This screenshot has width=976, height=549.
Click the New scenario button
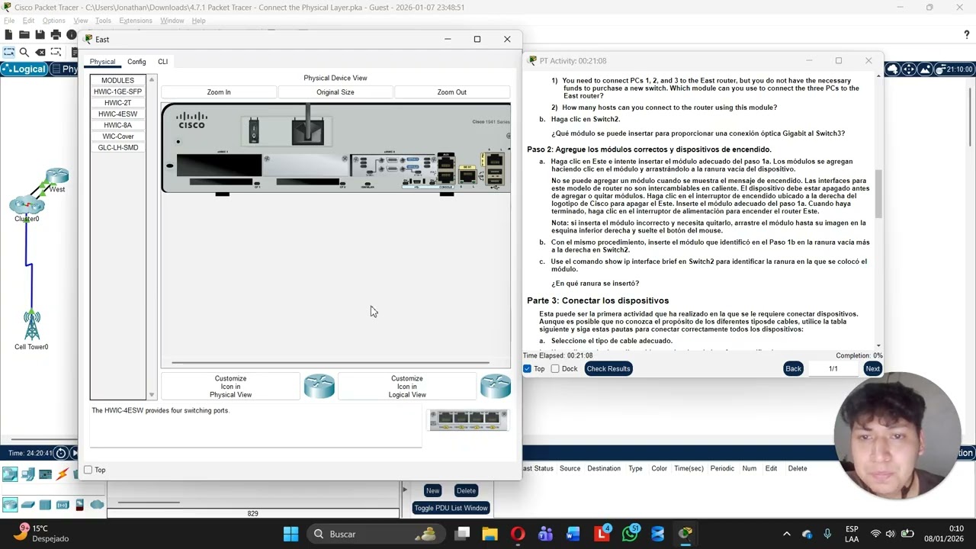(x=432, y=490)
